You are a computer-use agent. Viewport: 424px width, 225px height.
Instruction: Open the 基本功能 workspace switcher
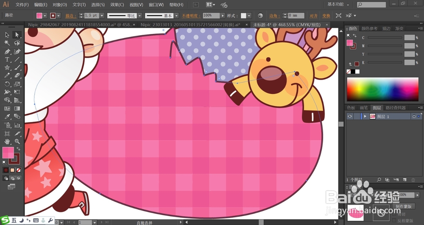(338, 5)
